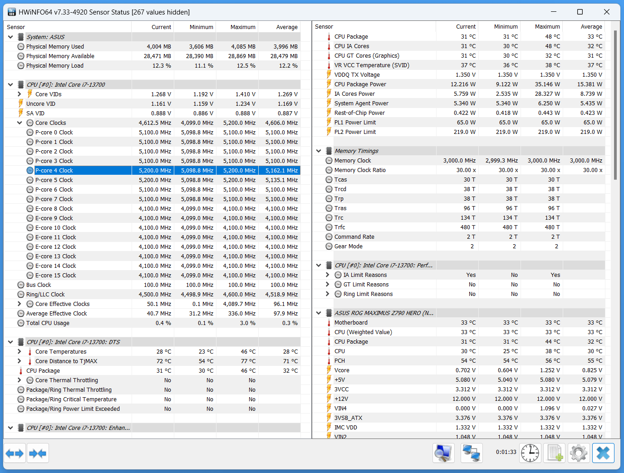This screenshot has width=624, height=473.
Task: Open the network computers sensor icon
Action: (x=472, y=453)
